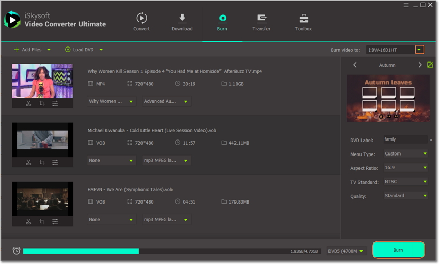This screenshot has height=264, width=439.
Task: Go to previous DVD template arrow
Action: (x=355, y=65)
